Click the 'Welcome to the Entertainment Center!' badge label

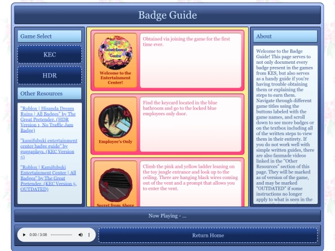point(115,77)
